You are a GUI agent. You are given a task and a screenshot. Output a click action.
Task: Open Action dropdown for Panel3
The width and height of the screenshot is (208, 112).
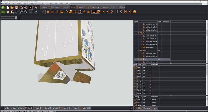pyautogui.click(x=150, y=76)
